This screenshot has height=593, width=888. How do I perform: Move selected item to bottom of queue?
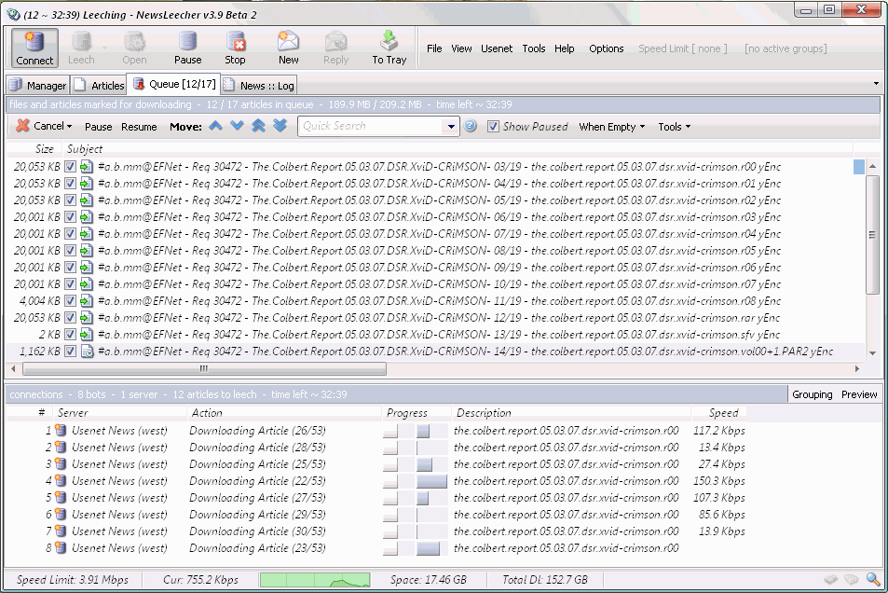click(x=280, y=126)
